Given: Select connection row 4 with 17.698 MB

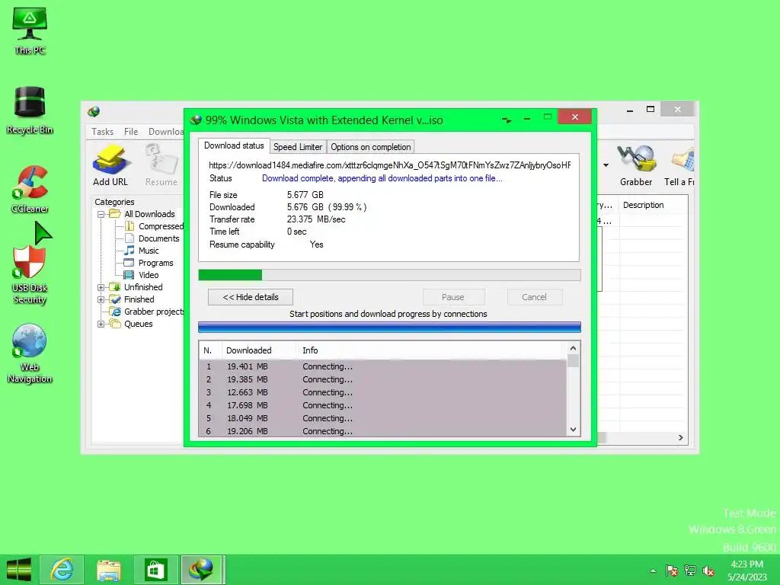Looking at the screenshot, I should (x=382, y=405).
